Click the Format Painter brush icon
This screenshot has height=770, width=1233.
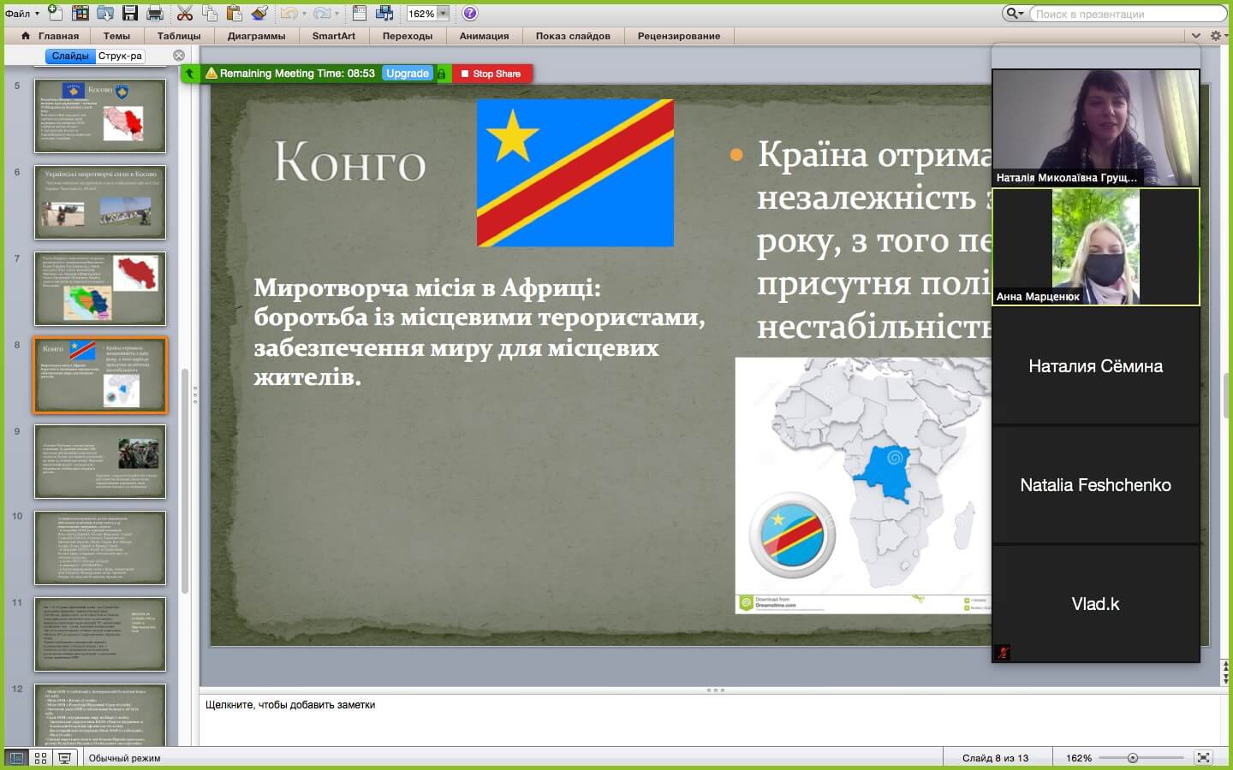tap(260, 13)
